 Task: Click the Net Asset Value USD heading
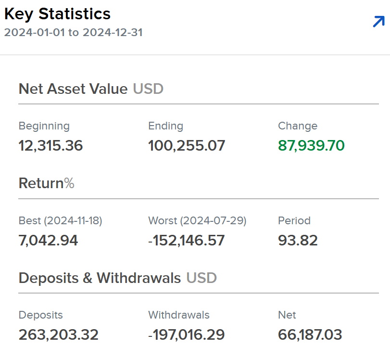pyautogui.click(x=91, y=89)
